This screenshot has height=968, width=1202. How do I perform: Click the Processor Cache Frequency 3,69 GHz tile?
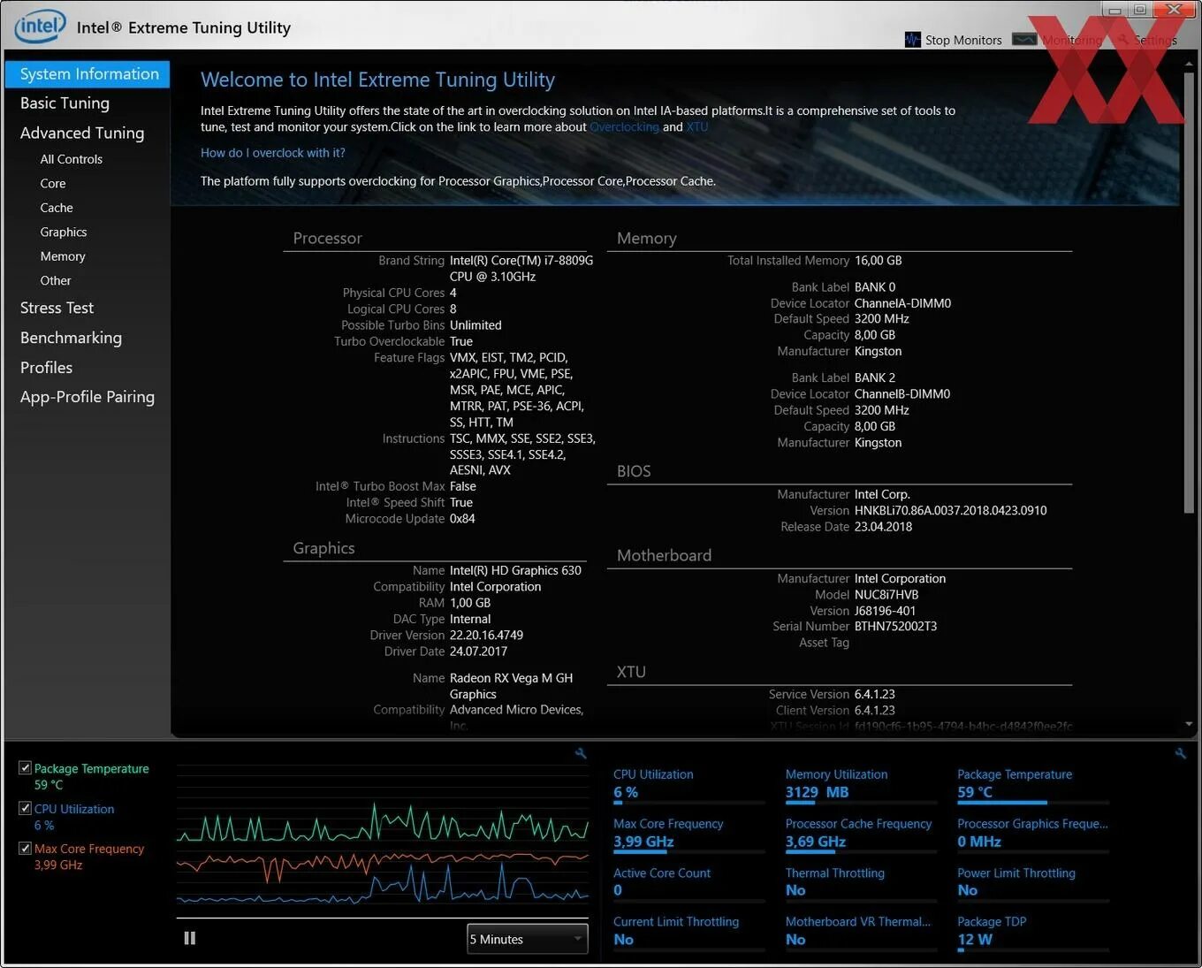[860, 834]
